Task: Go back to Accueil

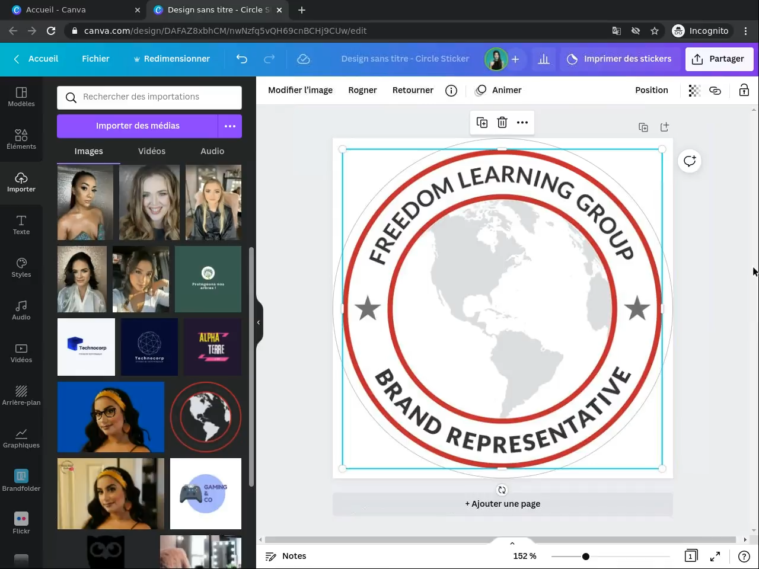Action: (x=36, y=59)
